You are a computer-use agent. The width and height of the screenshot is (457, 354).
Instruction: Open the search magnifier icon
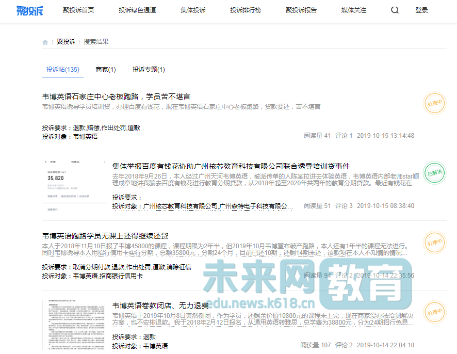pos(395,10)
